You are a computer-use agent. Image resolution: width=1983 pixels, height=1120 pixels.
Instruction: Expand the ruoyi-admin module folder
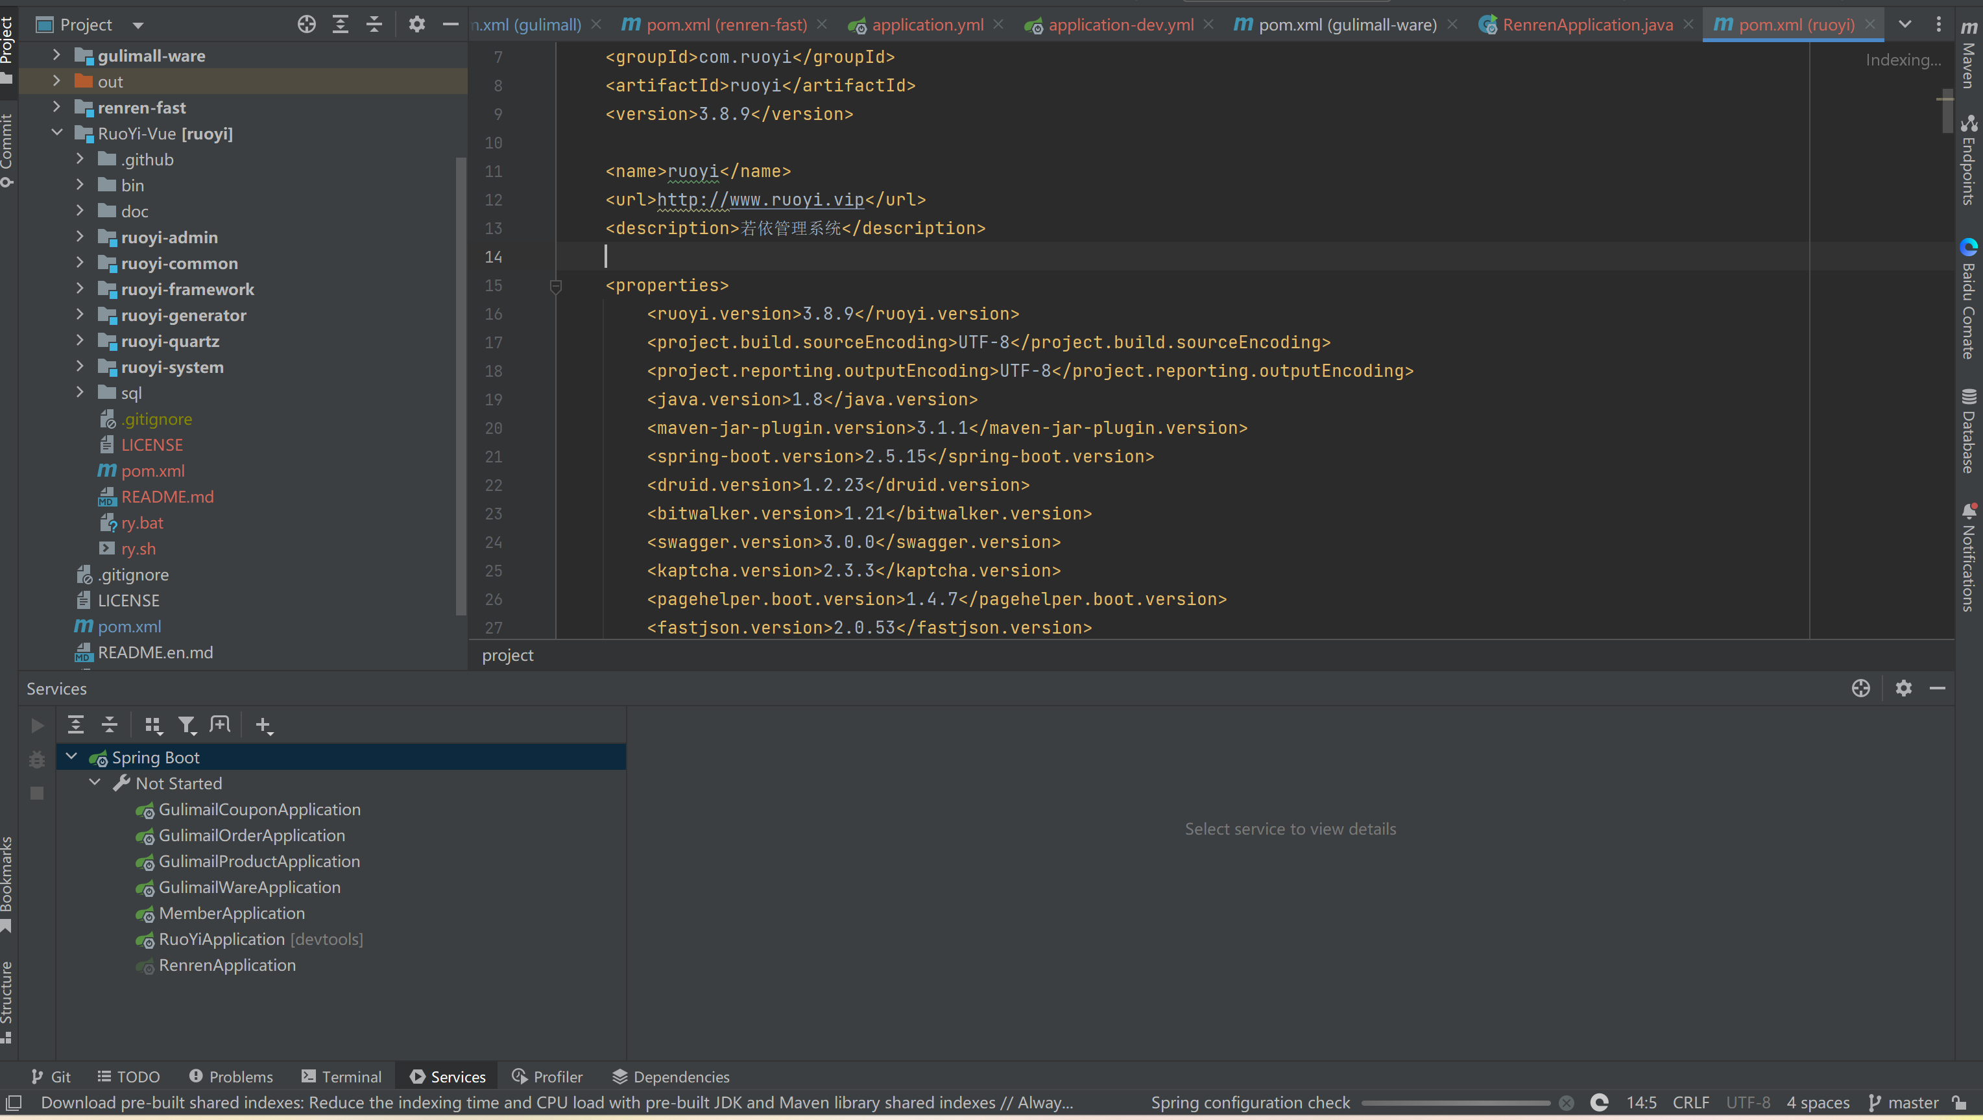(x=80, y=237)
